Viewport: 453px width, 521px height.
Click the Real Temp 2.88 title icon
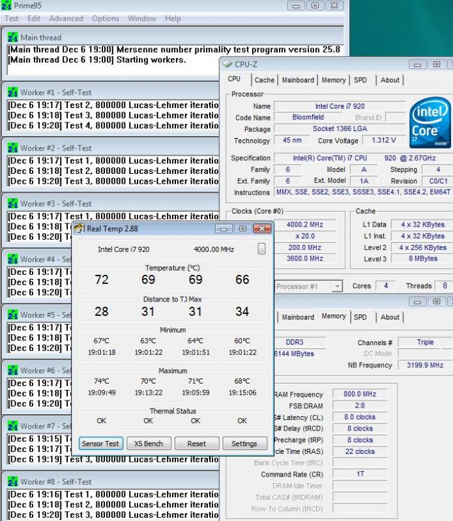pos(78,228)
